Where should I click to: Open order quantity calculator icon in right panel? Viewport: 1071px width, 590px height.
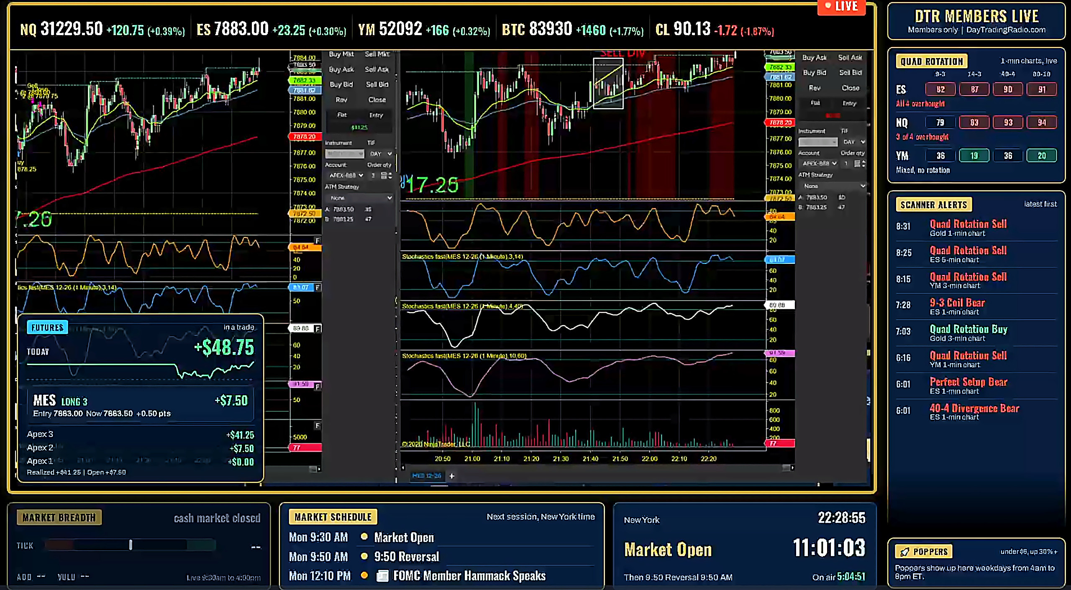(x=857, y=163)
